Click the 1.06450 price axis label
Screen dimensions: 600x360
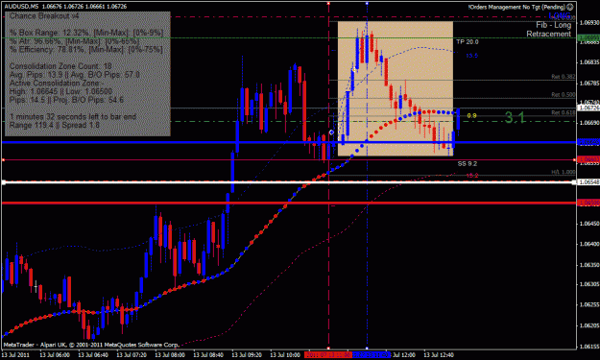[589, 224]
